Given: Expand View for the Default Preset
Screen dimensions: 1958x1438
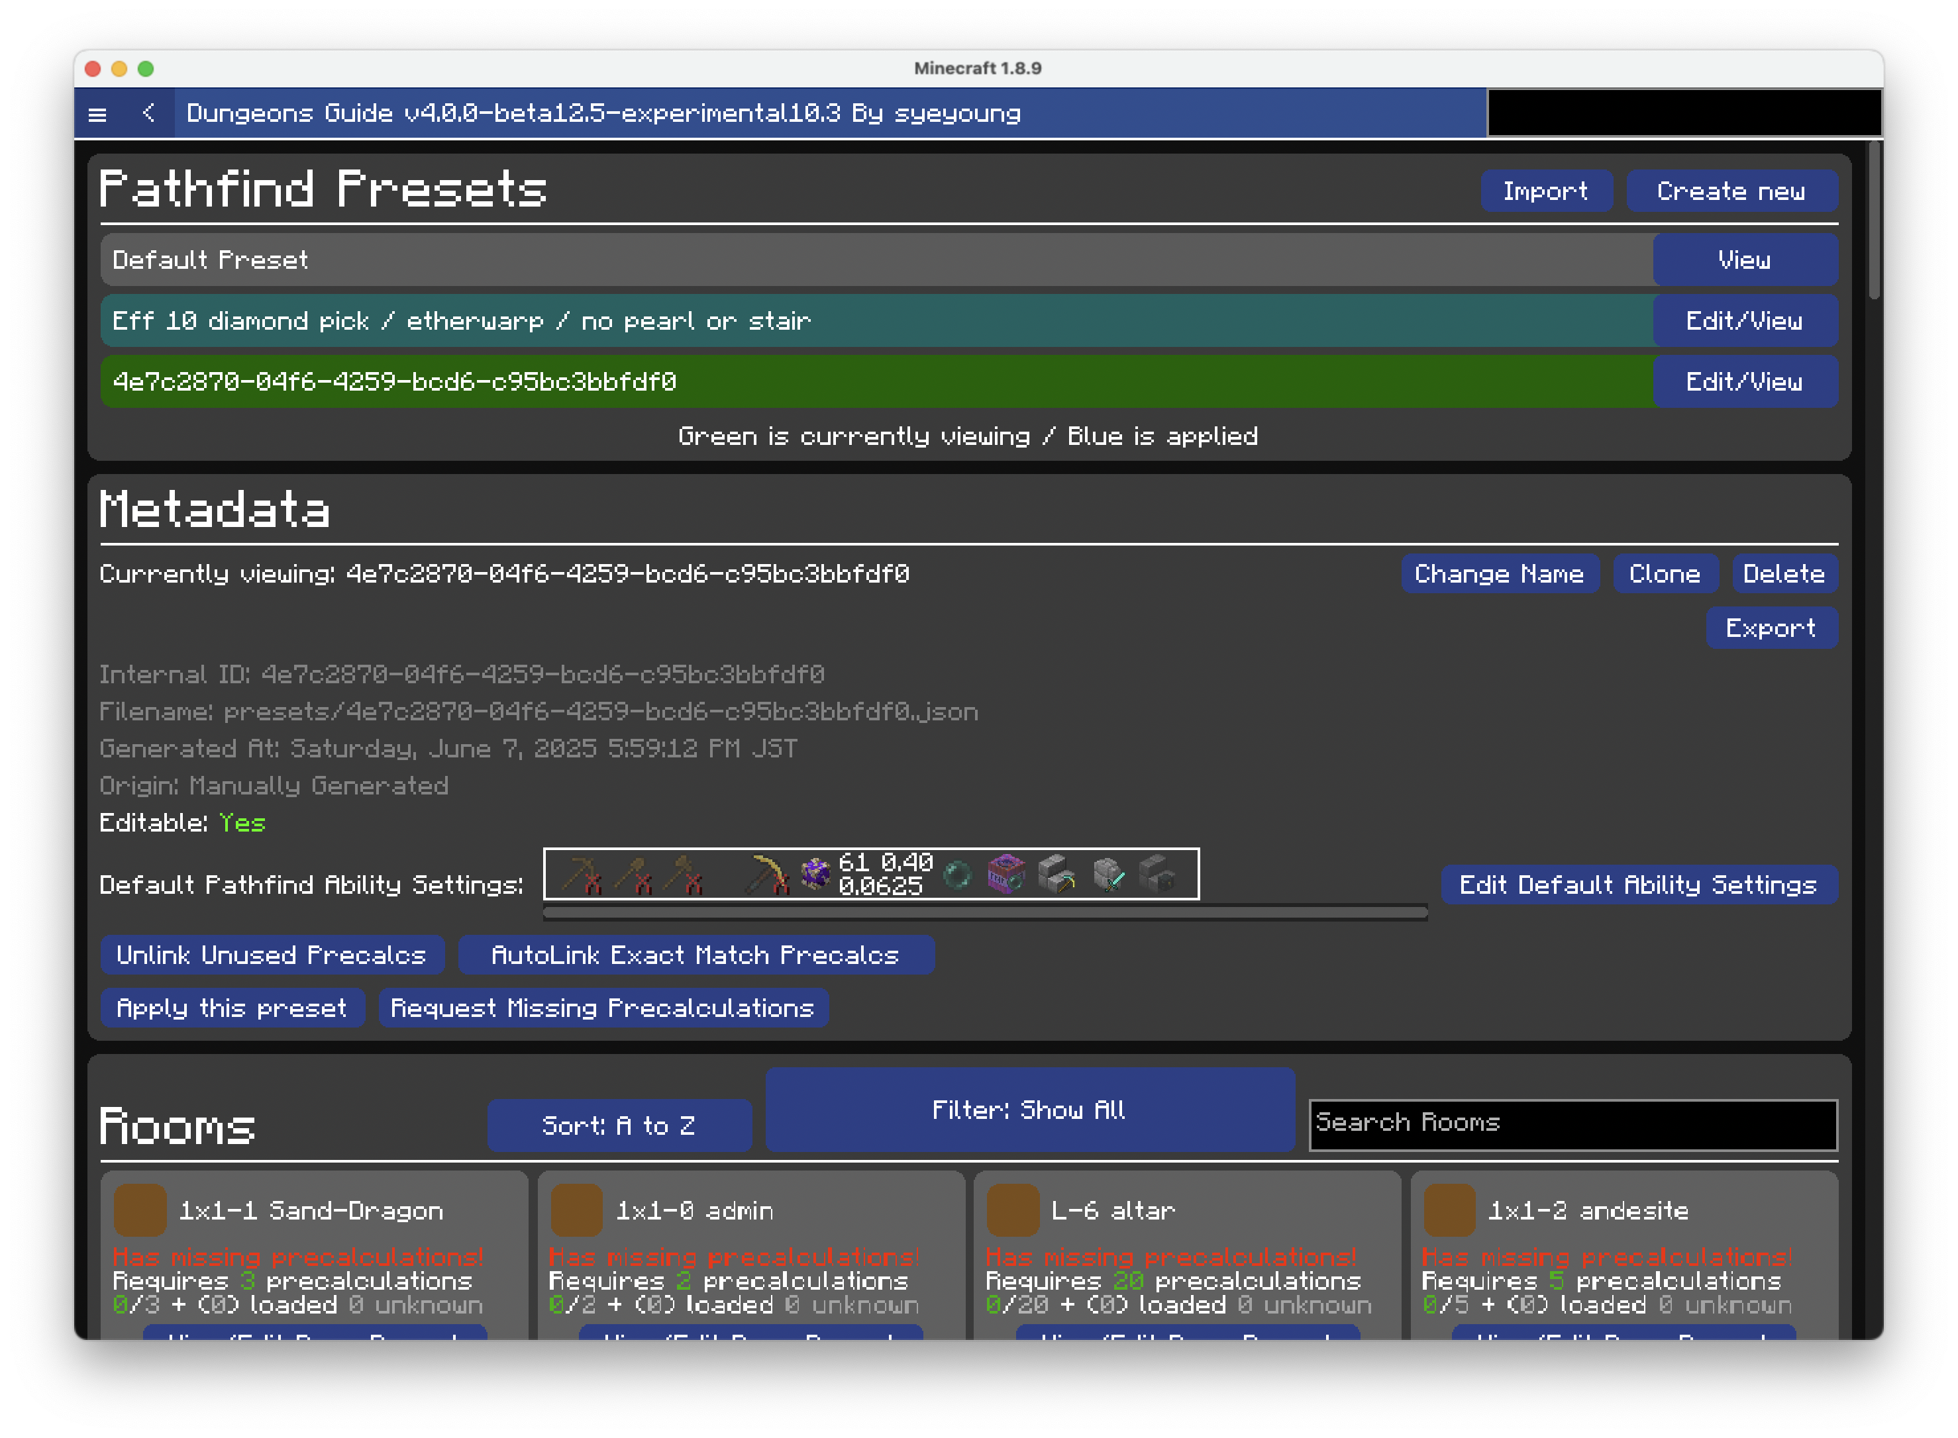Looking at the screenshot, I should tap(1745, 260).
